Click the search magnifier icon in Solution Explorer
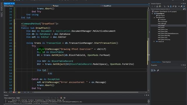Image resolution: width=187 pixels, height=105 pixels. (184, 9)
